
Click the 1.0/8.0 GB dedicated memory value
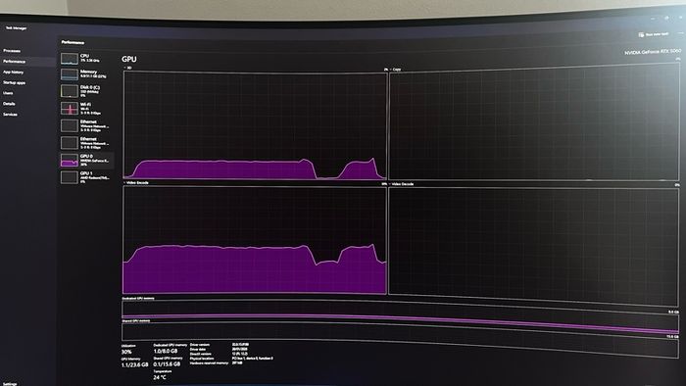click(x=166, y=351)
